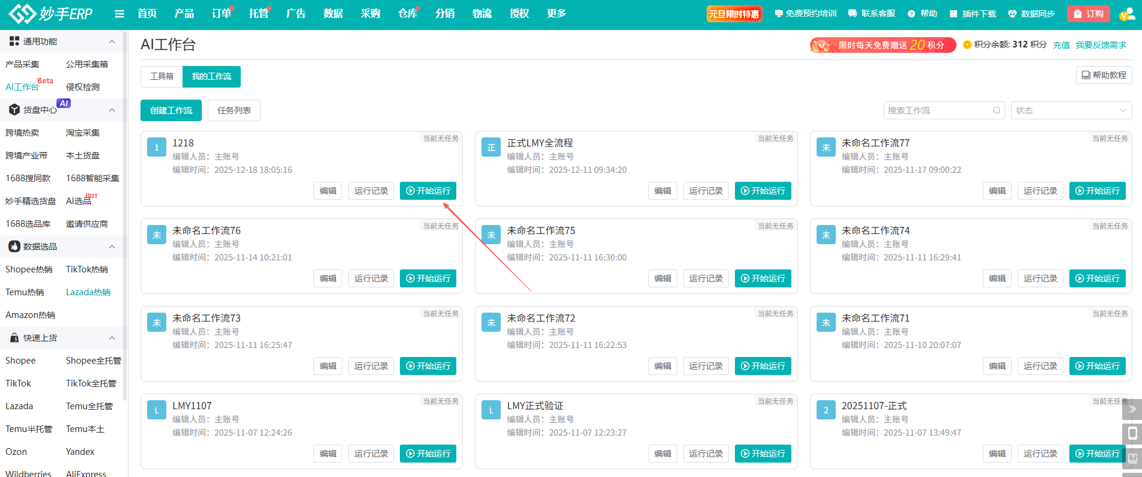
Task: Open the 帮助教程 button
Action: click(1104, 75)
